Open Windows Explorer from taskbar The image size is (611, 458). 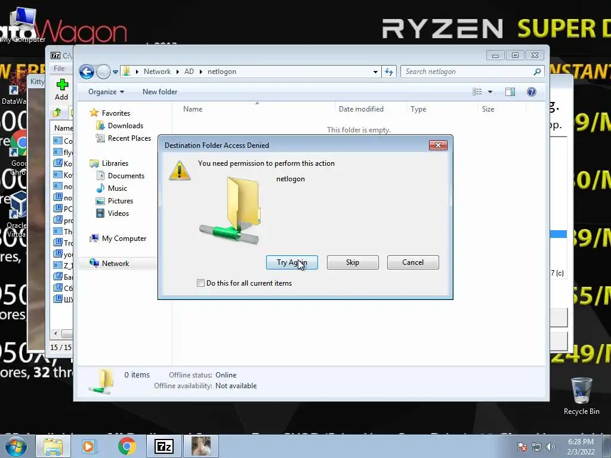pyautogui.click(x=53, y=447)
